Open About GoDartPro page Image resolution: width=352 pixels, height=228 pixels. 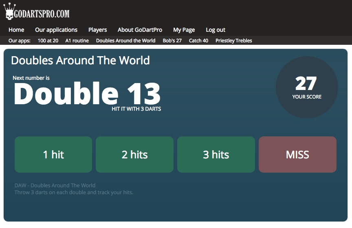pos(140,30)
